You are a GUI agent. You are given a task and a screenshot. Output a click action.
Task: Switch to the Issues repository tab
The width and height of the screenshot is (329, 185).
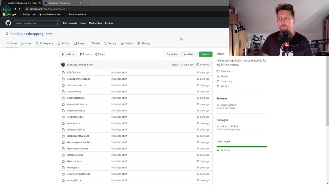26,43
